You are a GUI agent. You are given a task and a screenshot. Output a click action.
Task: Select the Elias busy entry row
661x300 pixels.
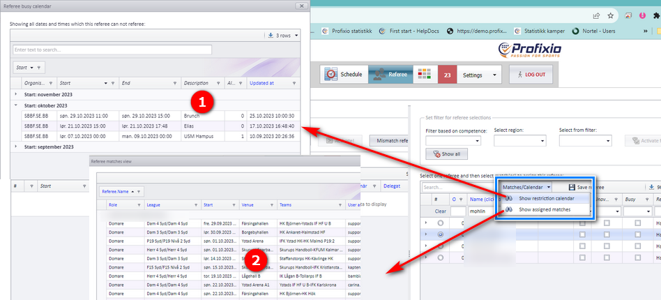point(160,126)
